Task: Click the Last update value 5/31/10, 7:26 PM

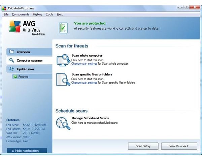Action: click(34, 129)
